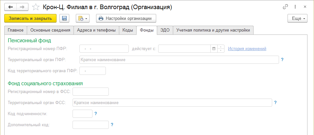
Task: Open the 'Адреса и телефоны' tab
Action: [x=96, y=30]
